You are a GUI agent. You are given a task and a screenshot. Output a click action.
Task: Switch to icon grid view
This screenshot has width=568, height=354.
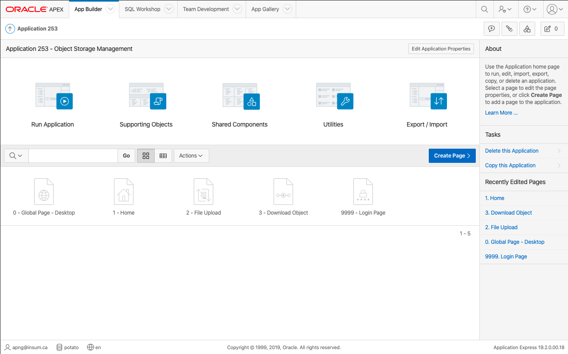[146, 156]
